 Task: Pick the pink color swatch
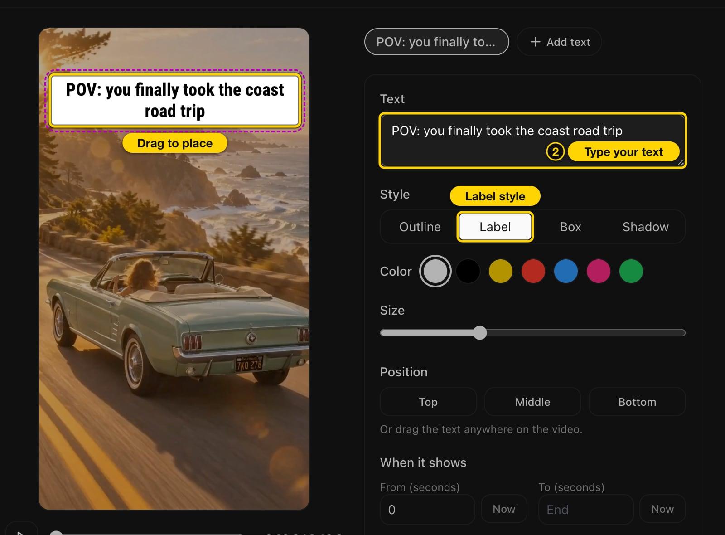(598, 271)
